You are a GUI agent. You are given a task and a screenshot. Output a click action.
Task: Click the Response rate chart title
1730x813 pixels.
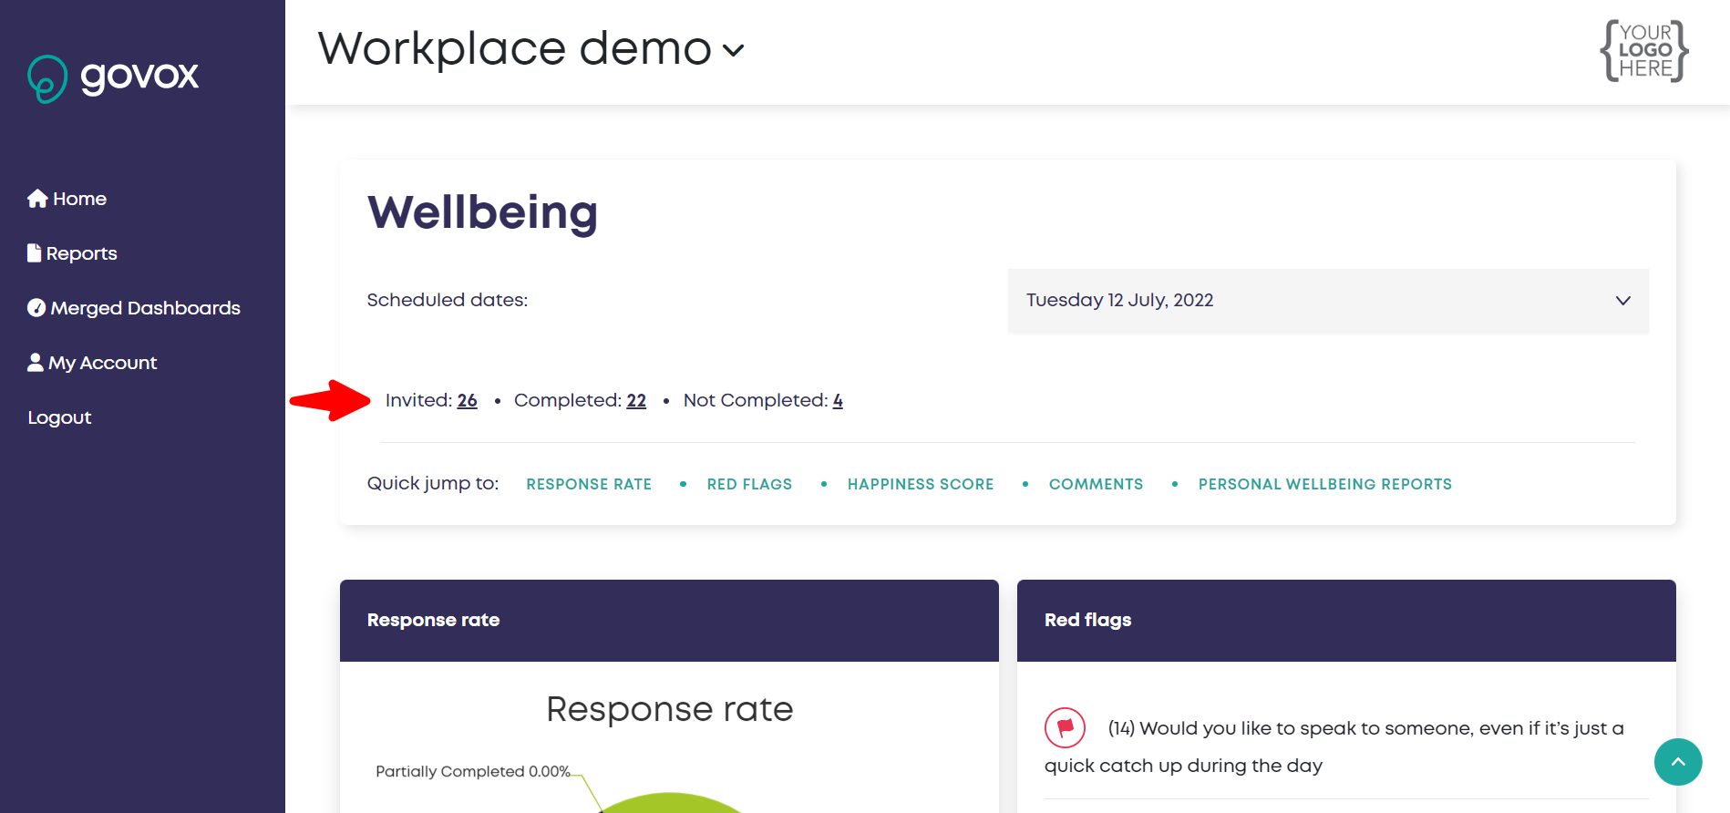(x=670, y=709)
